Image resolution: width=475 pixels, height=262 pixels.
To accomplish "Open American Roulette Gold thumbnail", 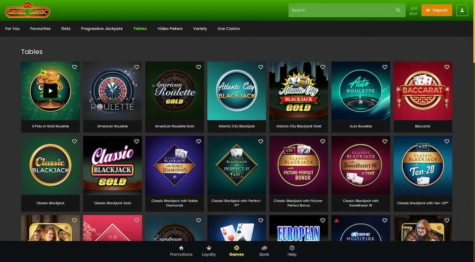I will click(175, 91).
